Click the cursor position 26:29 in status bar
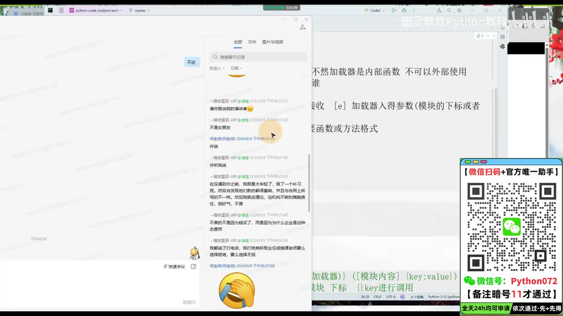Image resolution: width=563 pixels, height=316 pixels. pyautogui.click(x=365, y=297)
